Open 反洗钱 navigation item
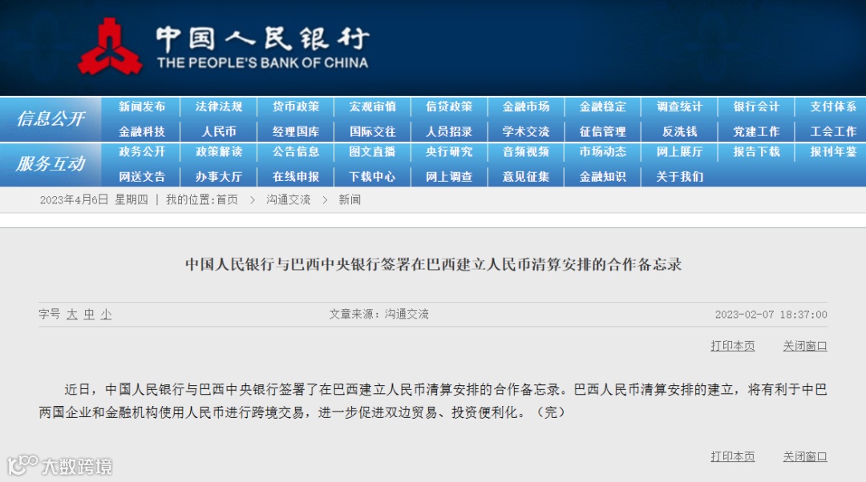The height and width of the screenshot is (482, 866). pos(679,132)
